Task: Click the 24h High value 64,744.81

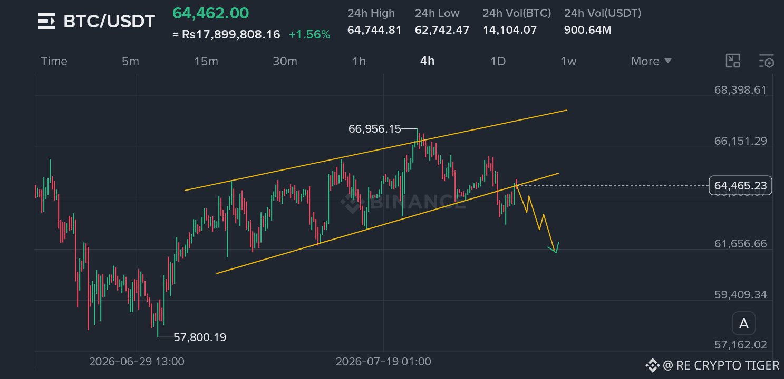Action: pyautogui.click(x=374, y=30)
